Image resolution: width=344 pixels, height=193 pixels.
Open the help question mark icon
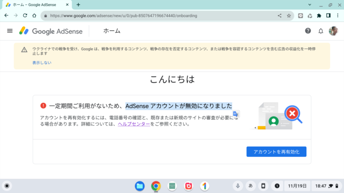308,31
